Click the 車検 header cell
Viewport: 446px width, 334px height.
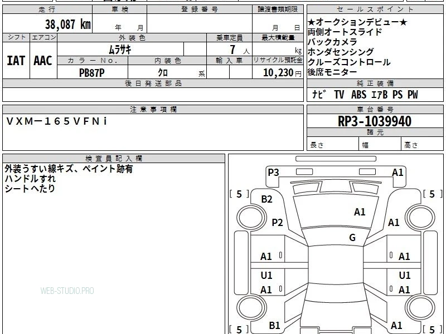[x=120, y=9]
